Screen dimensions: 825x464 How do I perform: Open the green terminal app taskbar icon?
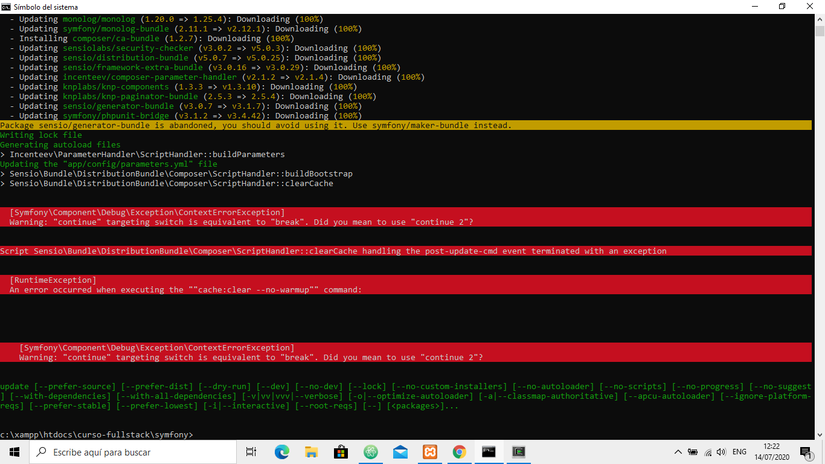(x=518, y=452)
